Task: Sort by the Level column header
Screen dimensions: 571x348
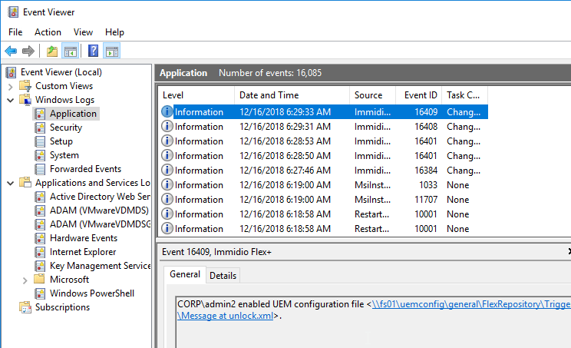Action: tap(196, 95)
